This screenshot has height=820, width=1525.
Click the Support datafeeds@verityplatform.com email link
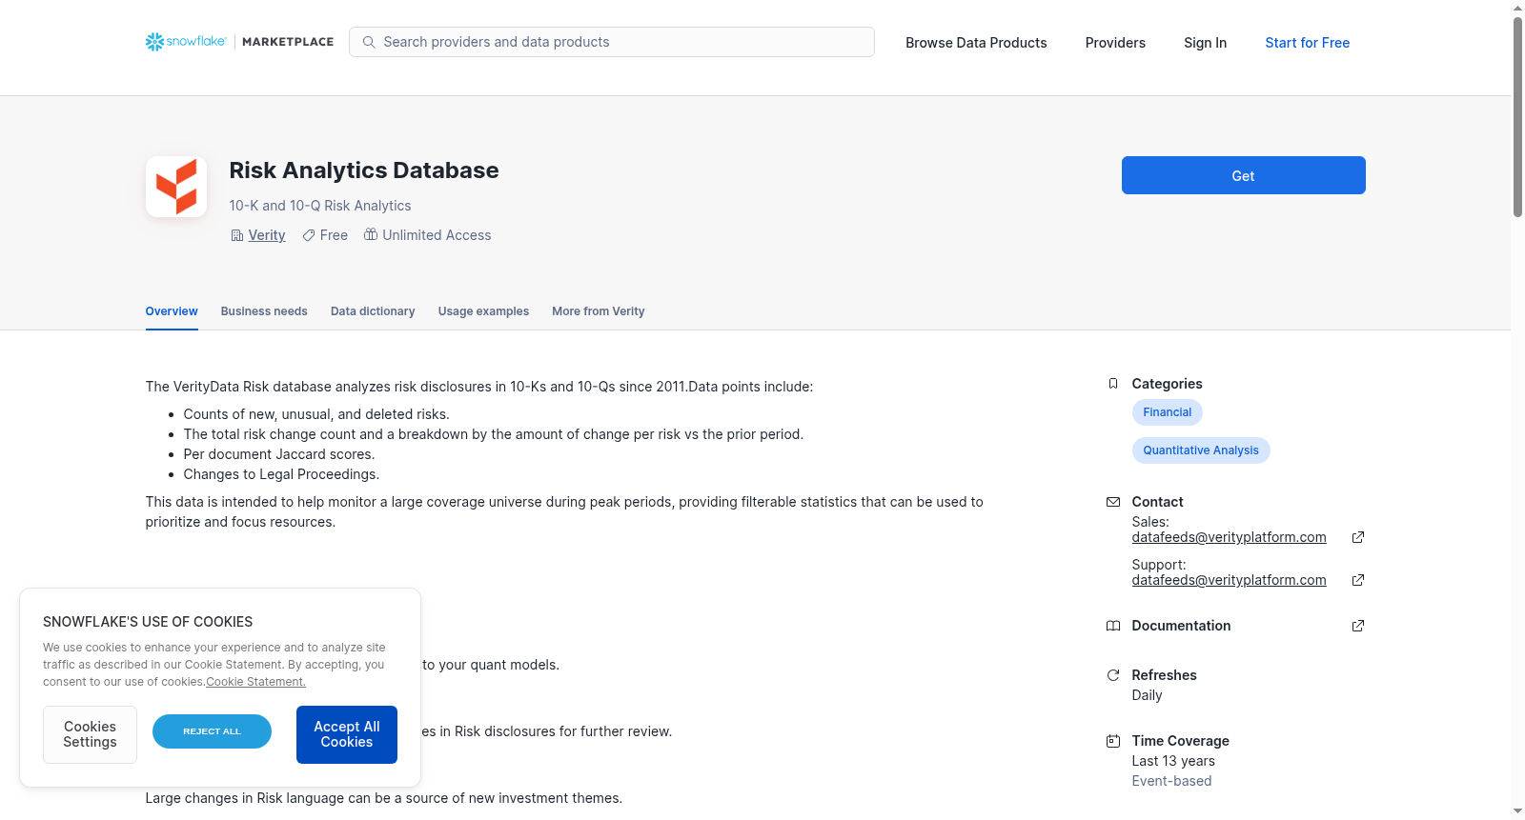point(1230,580)
